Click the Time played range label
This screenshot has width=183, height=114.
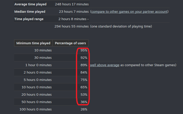coord(29,19)
